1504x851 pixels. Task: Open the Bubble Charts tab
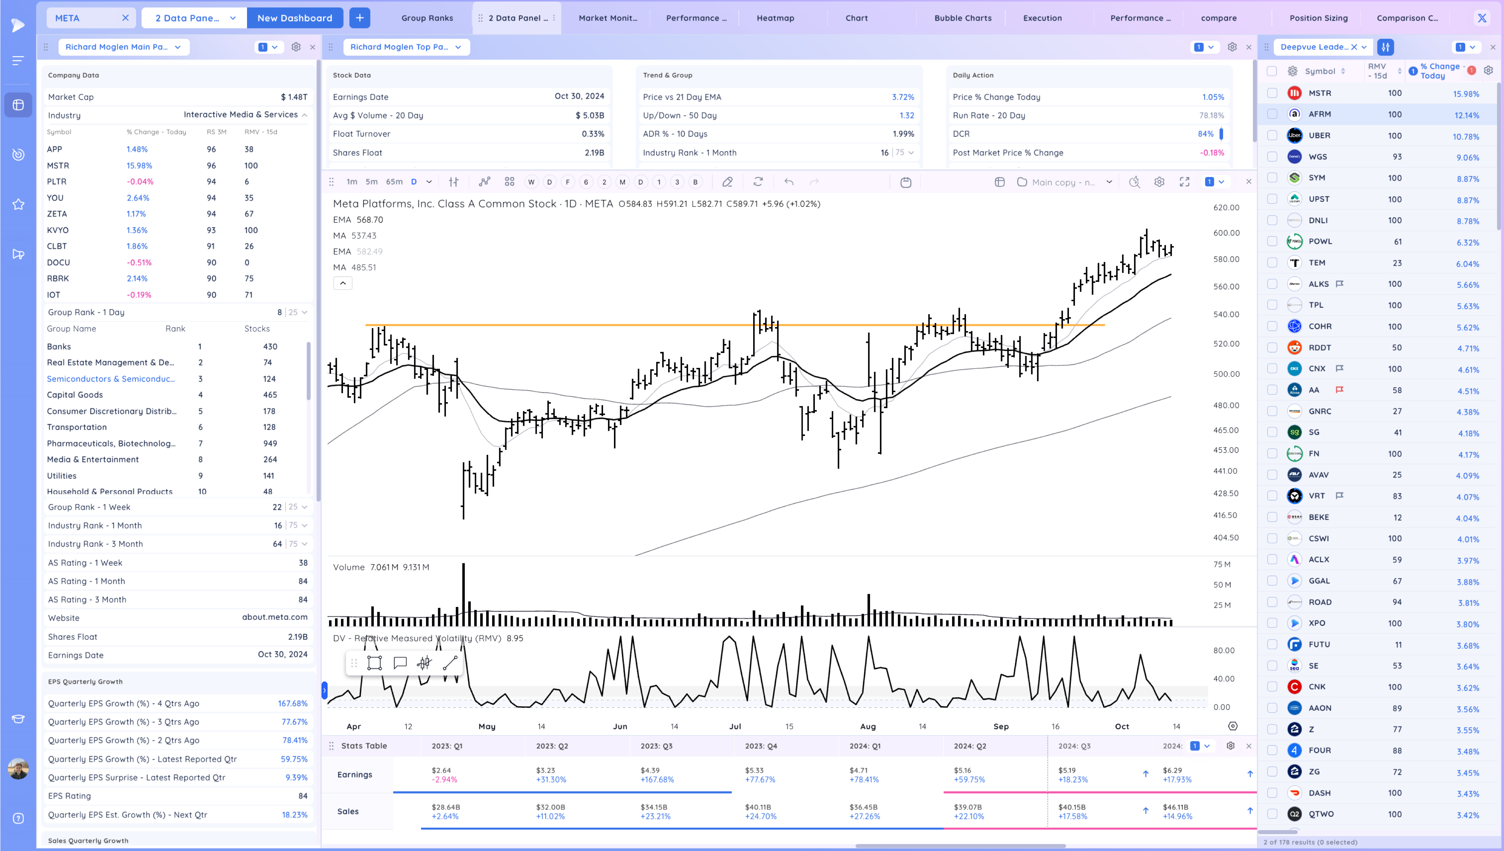962,18
